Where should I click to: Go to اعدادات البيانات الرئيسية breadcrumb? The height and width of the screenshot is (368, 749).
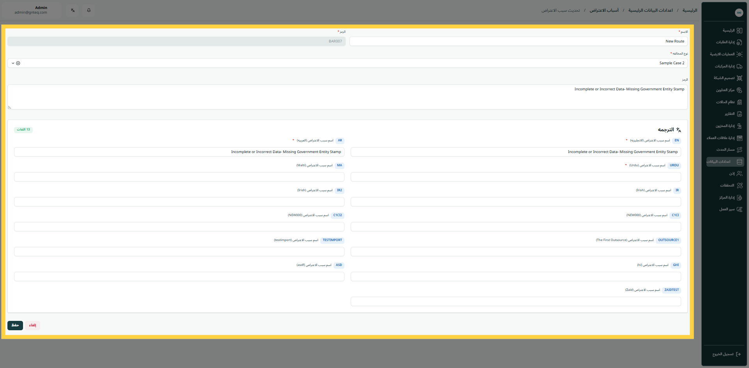pyautogui.click(x=650, y=11)
